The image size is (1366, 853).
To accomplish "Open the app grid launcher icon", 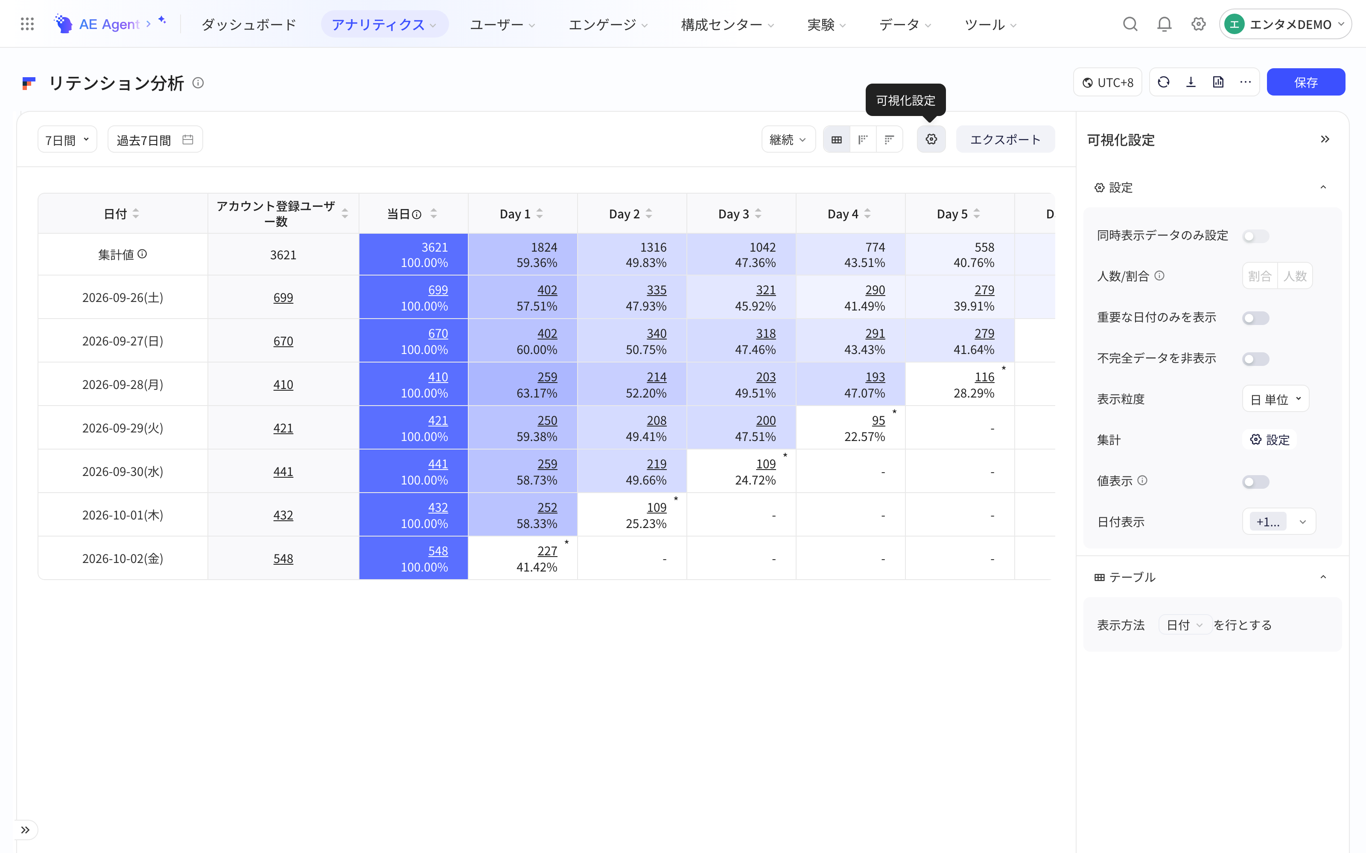I will click(x=27, y=24).
